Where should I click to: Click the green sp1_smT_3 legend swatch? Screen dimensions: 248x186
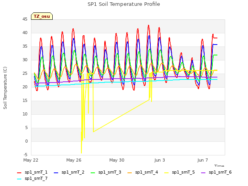[x=93, y=173]
